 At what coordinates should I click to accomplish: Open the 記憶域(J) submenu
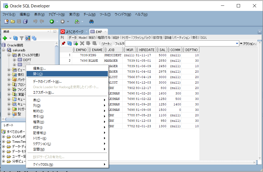(x=67, y=133)
